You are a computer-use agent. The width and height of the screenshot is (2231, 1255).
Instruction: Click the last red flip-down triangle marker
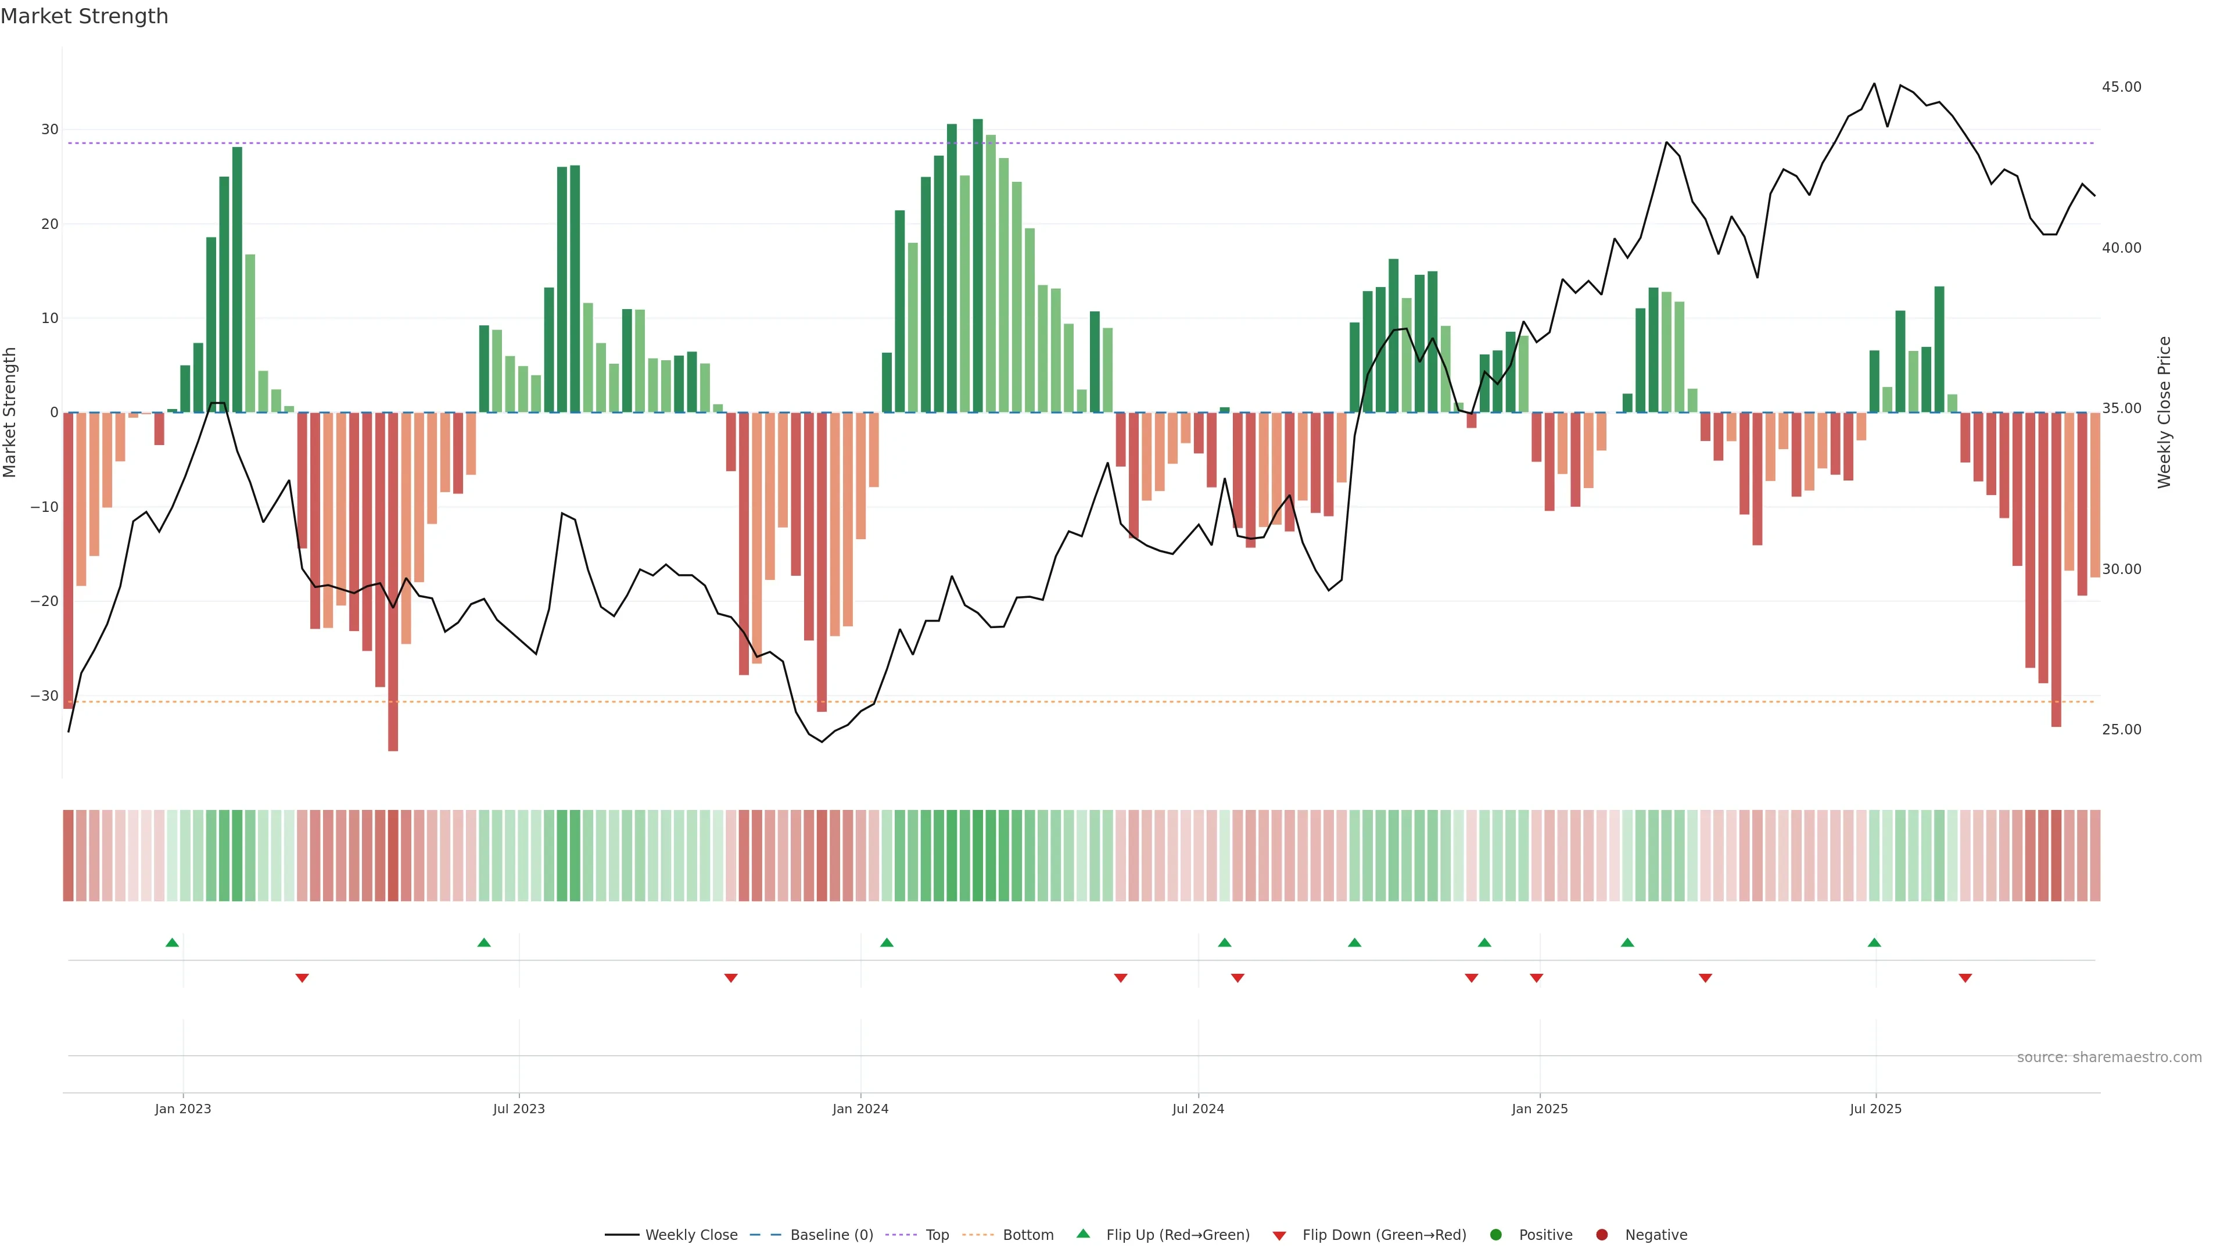pos(1965,978)
